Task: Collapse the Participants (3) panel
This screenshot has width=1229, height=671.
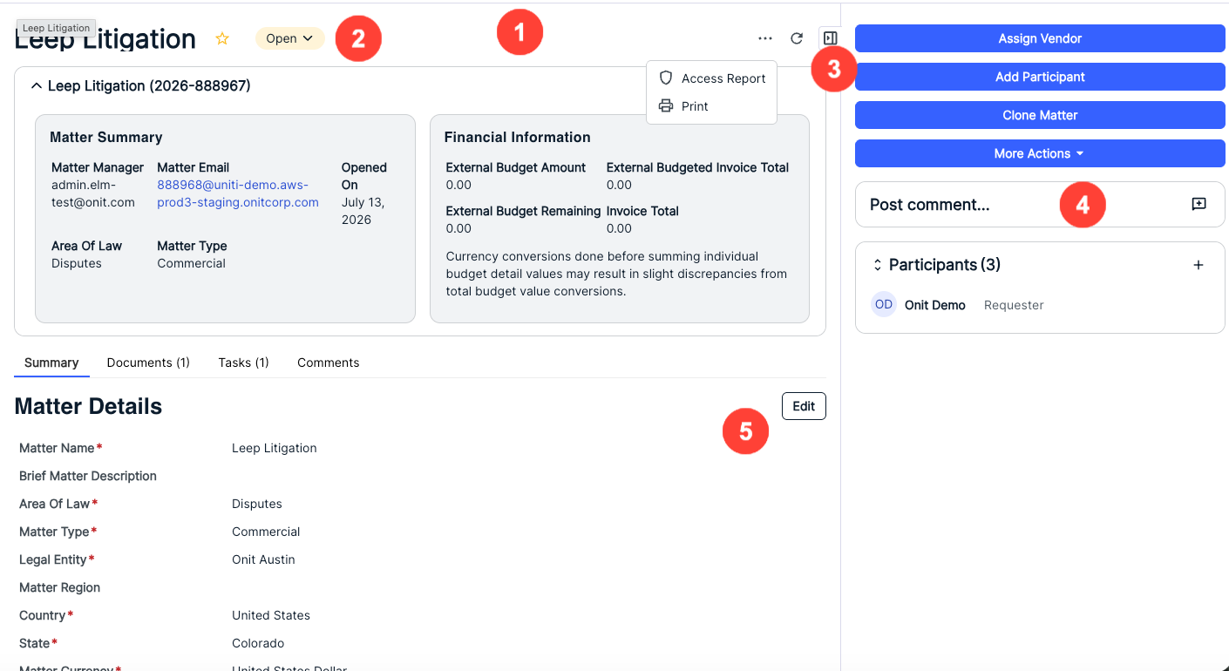Action: [878, 265]
